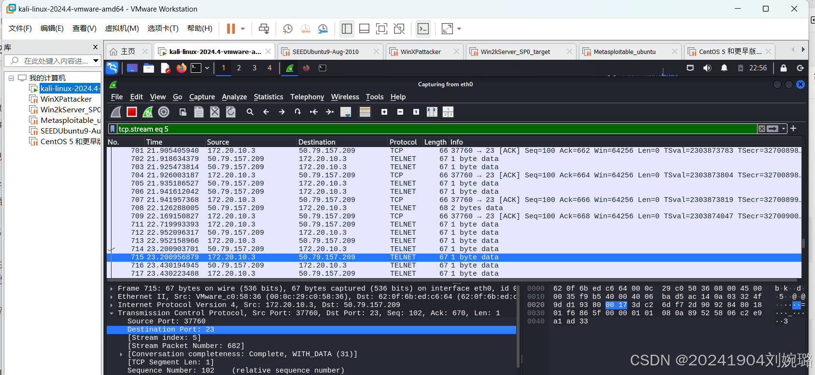The width and height of the screenshot is (815, 375).
Task: Apply the display filter arrow button
Action: 773,129
